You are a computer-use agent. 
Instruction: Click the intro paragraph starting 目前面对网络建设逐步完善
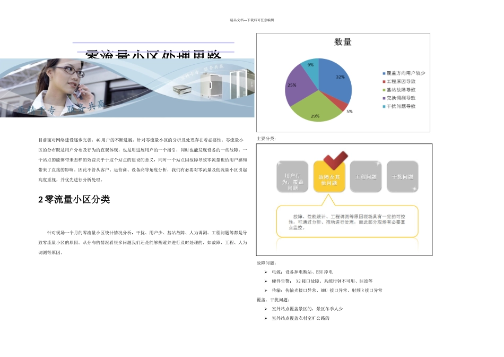pos(143,160)
